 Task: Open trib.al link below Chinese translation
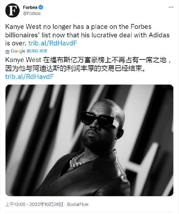pos(30,77)
